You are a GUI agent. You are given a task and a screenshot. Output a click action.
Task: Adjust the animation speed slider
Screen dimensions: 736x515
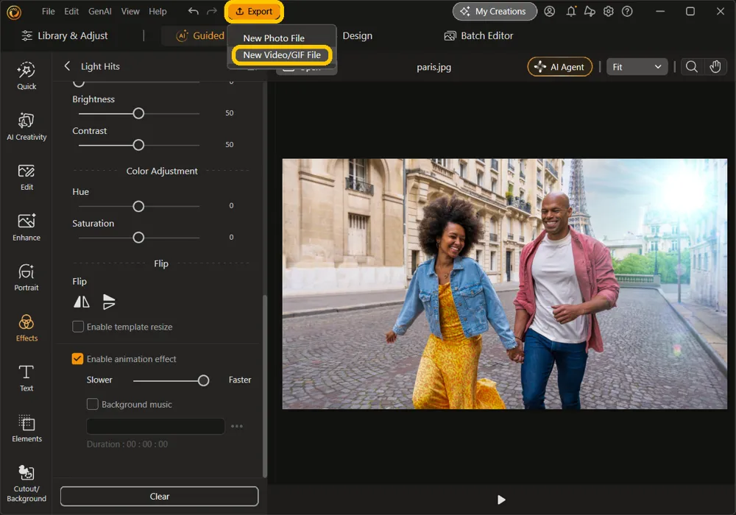(x=203, y=380)
